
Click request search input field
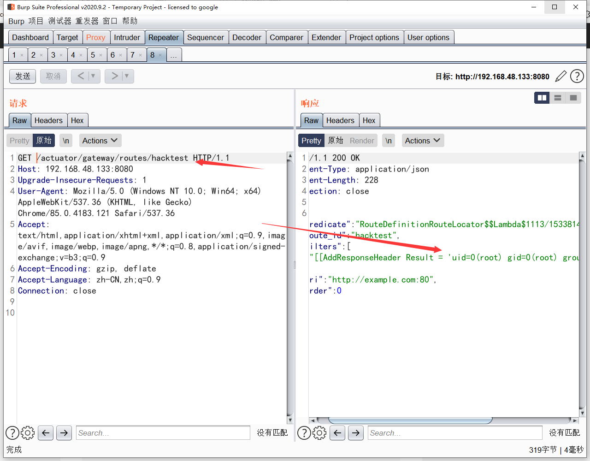[x=163, y=433]
